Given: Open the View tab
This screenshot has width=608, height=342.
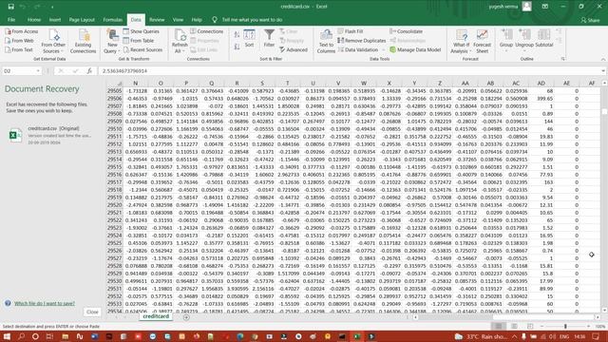Looking at the screenshot, I should point(178,20).
